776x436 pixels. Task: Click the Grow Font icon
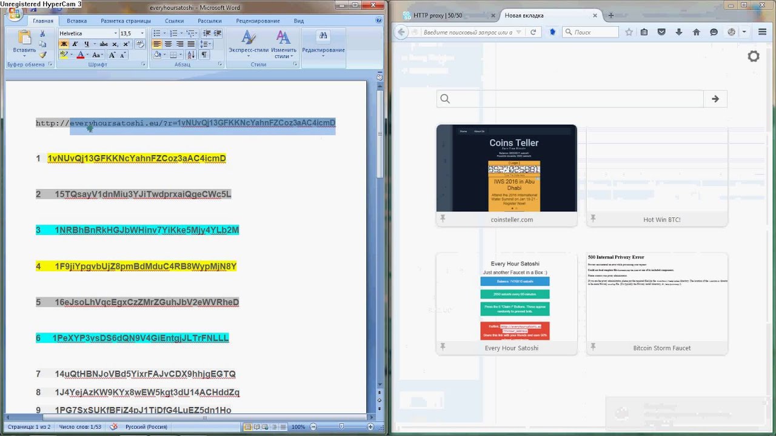[112, 55]
